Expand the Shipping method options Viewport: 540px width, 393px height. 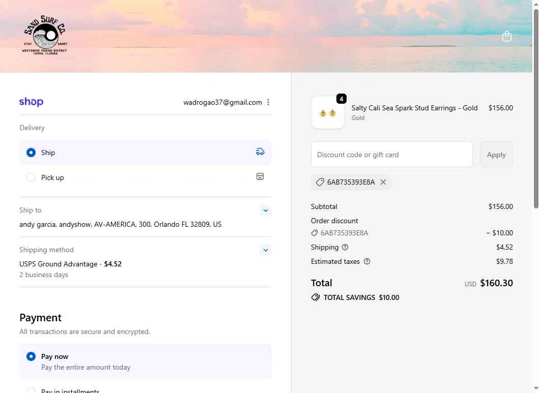pos(265,250)
